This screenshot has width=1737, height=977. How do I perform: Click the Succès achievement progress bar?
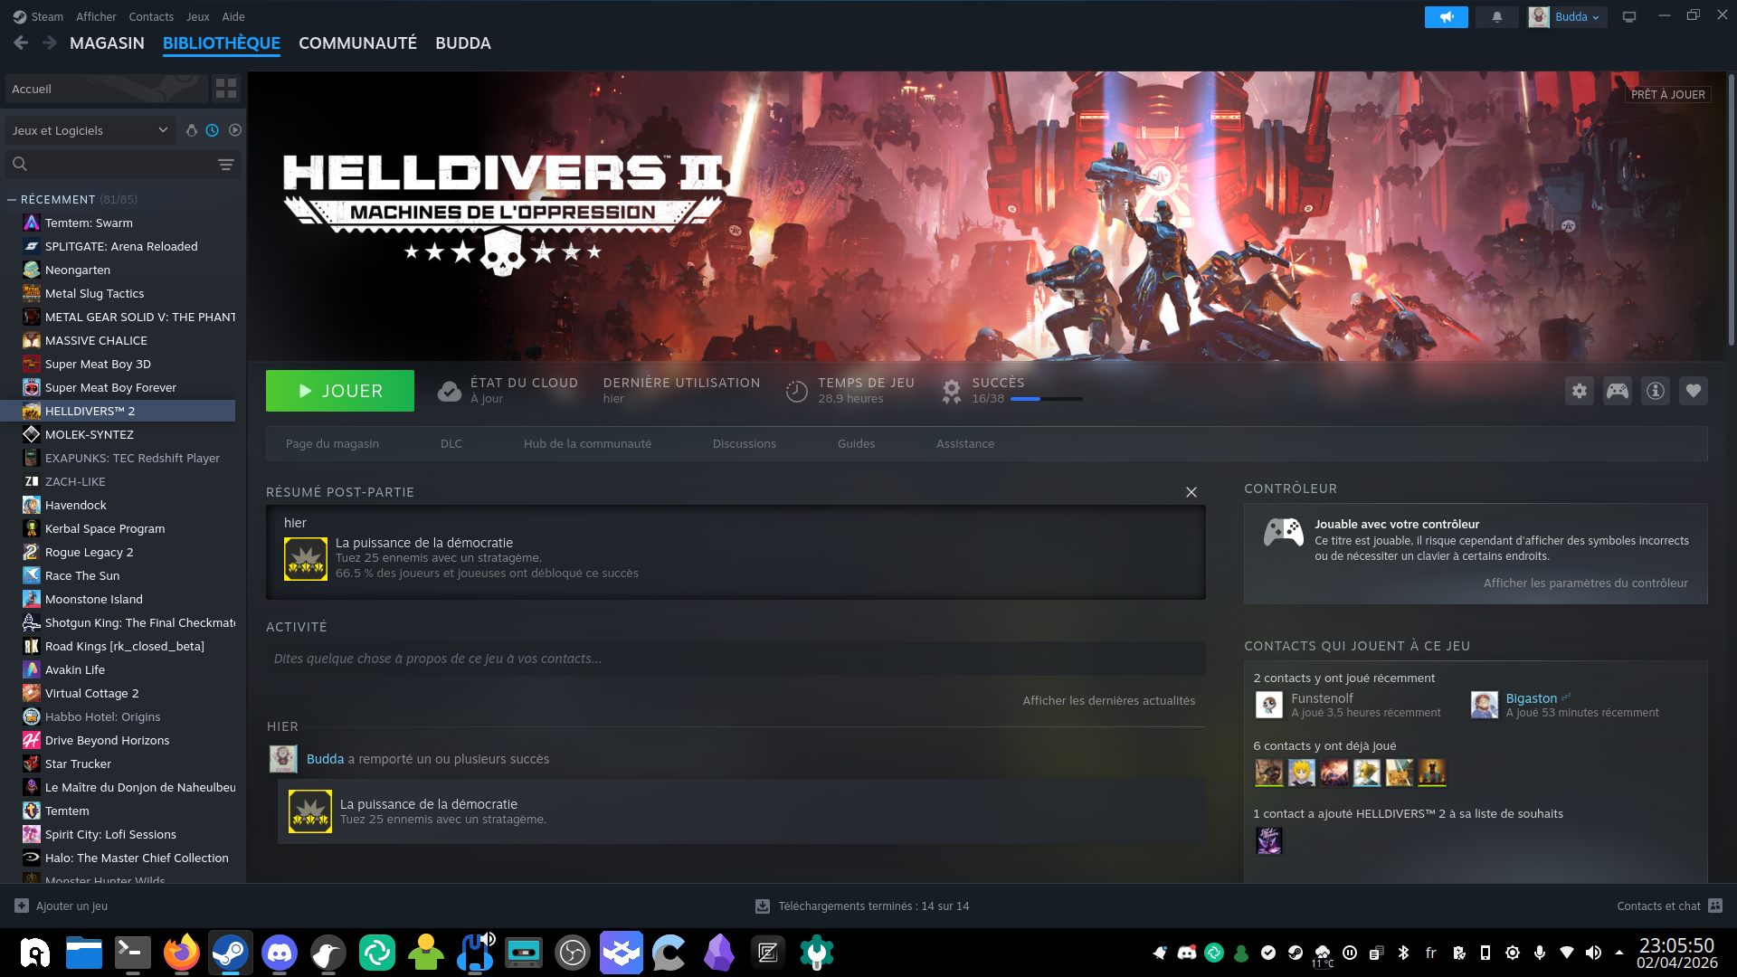point(1046,399)
